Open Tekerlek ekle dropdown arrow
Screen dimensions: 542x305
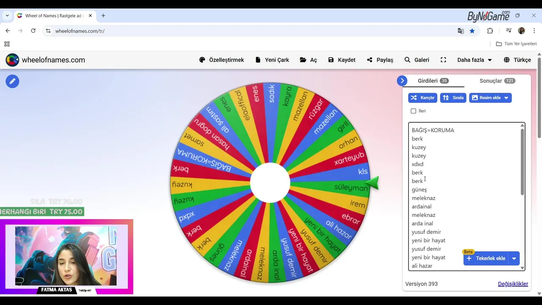point(514,258)
